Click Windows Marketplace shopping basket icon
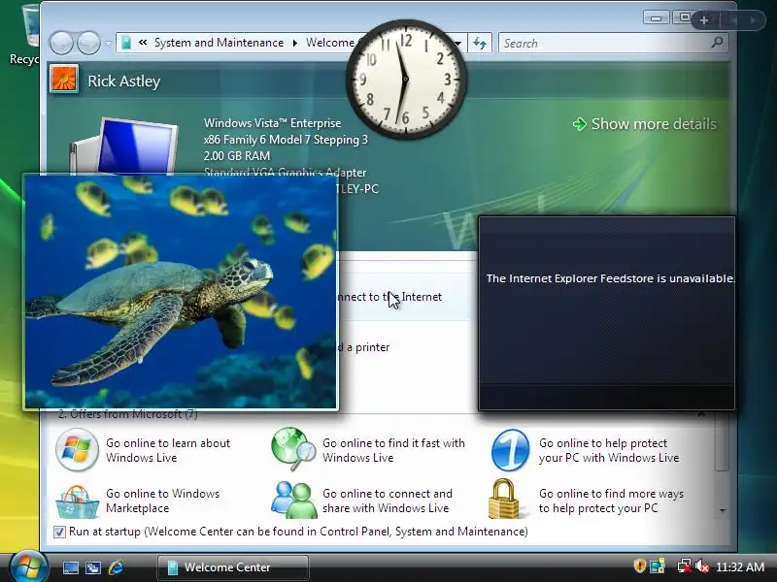This screenshot has height=582, width=777. tap(77, 501)
